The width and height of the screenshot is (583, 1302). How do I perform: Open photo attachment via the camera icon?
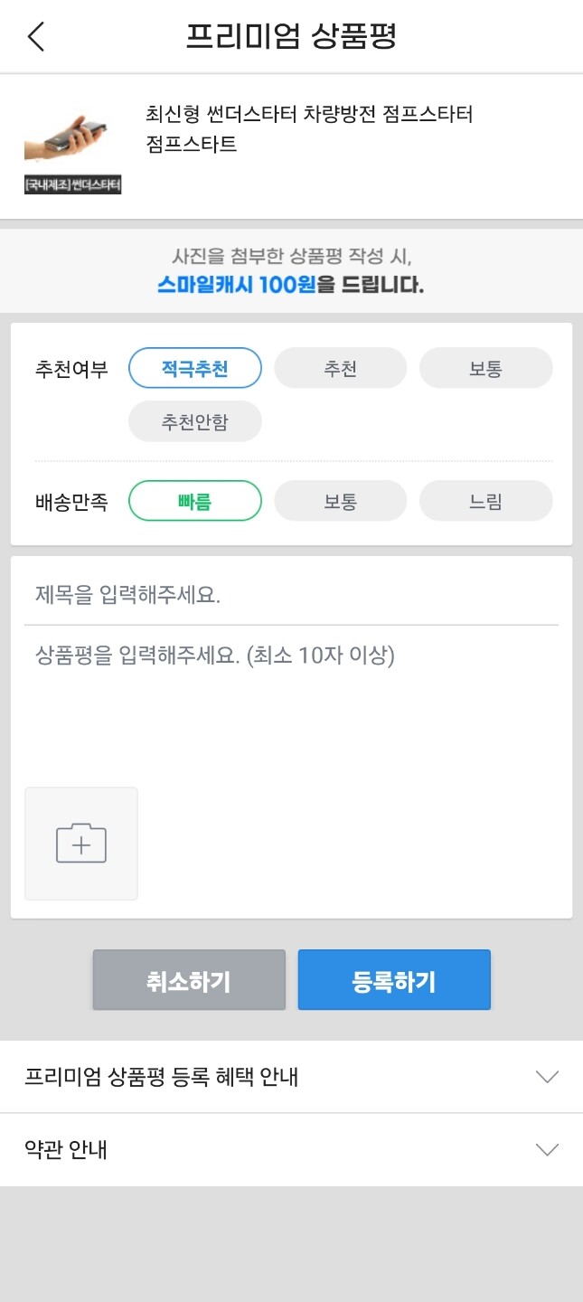click(80, 844)
